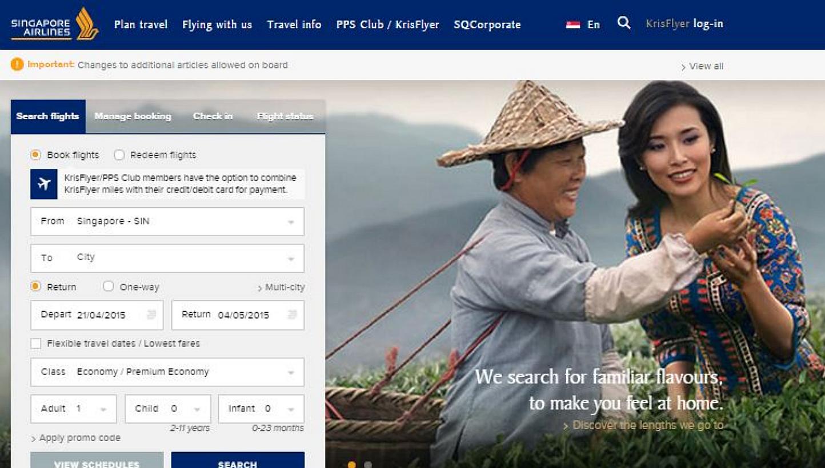
Task: Click the orange Important alert icon
Action: [x=17, y=64]
